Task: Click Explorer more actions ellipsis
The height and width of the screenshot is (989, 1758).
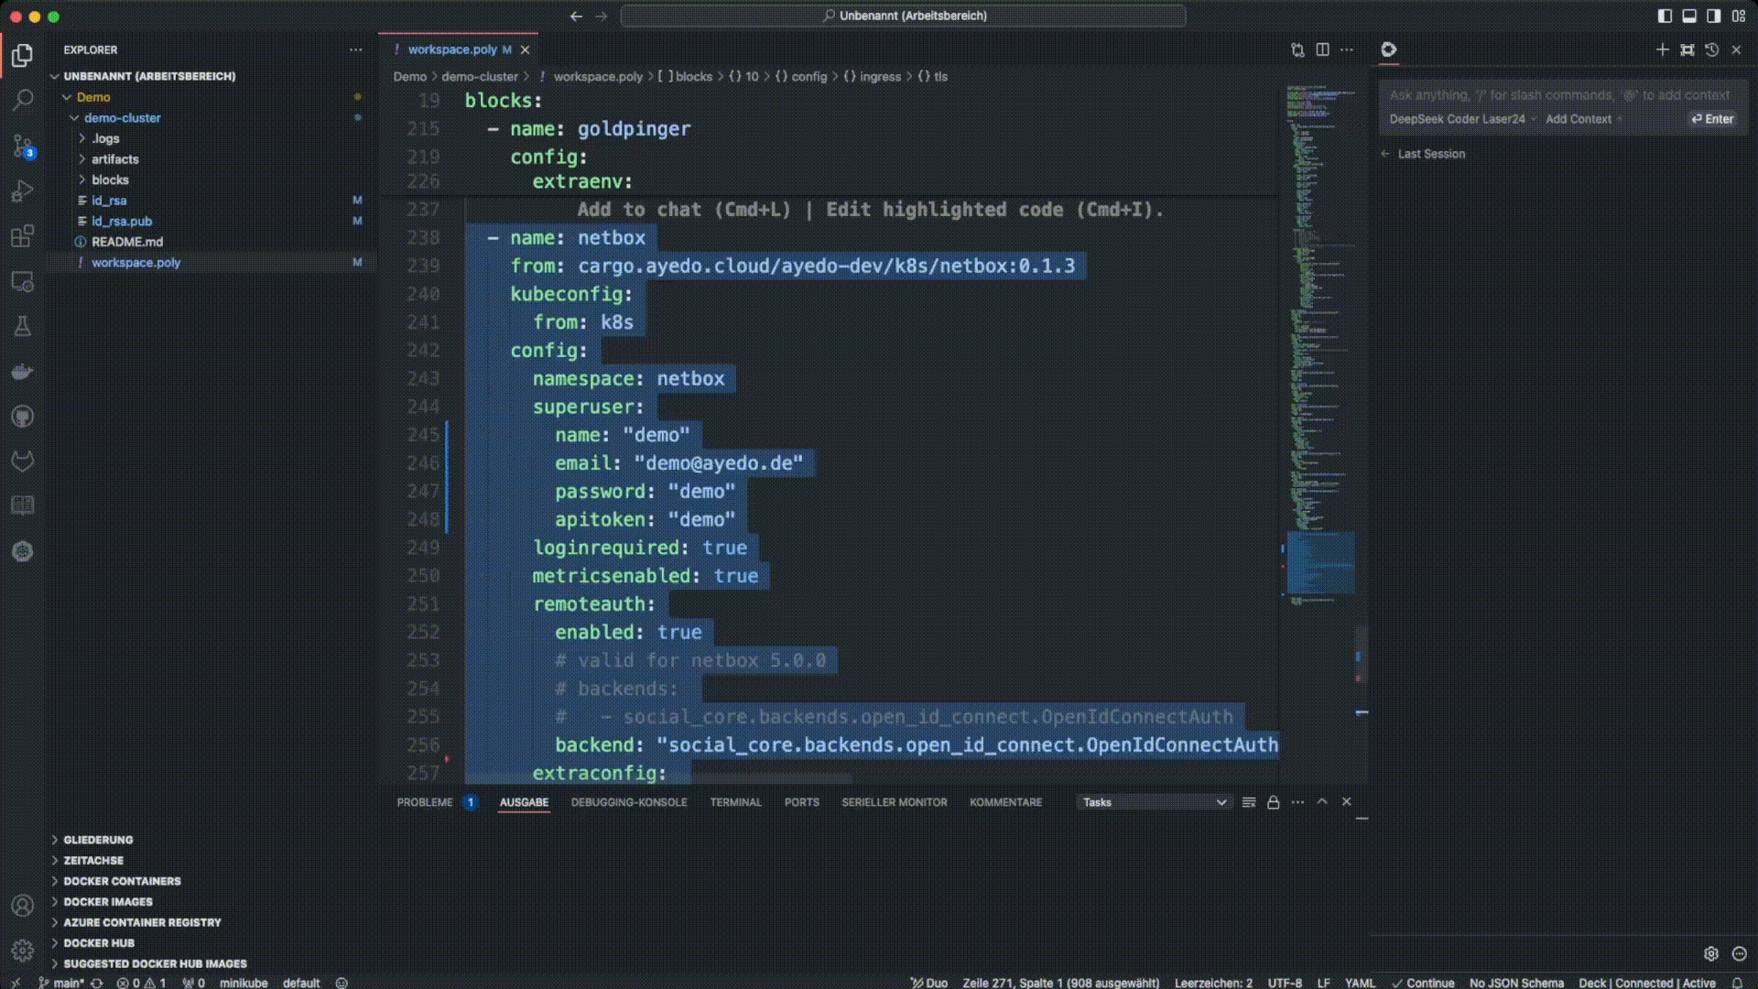Action: 355,49
